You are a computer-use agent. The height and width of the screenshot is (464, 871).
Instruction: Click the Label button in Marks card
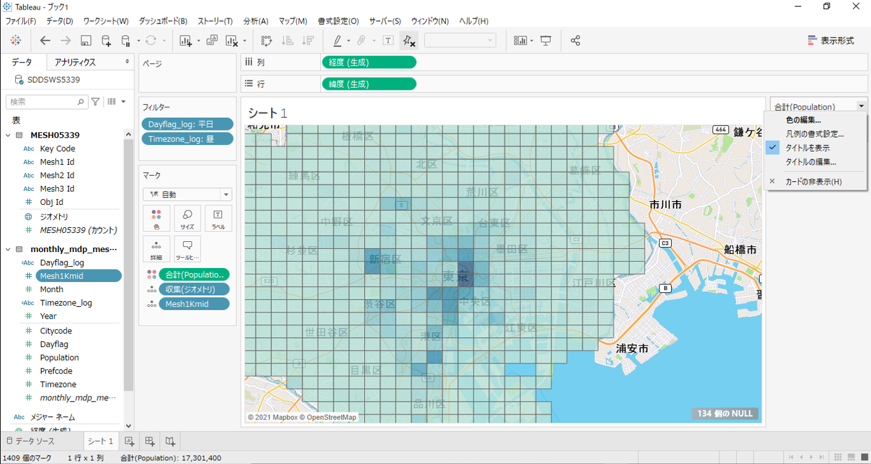pos(218,218)
